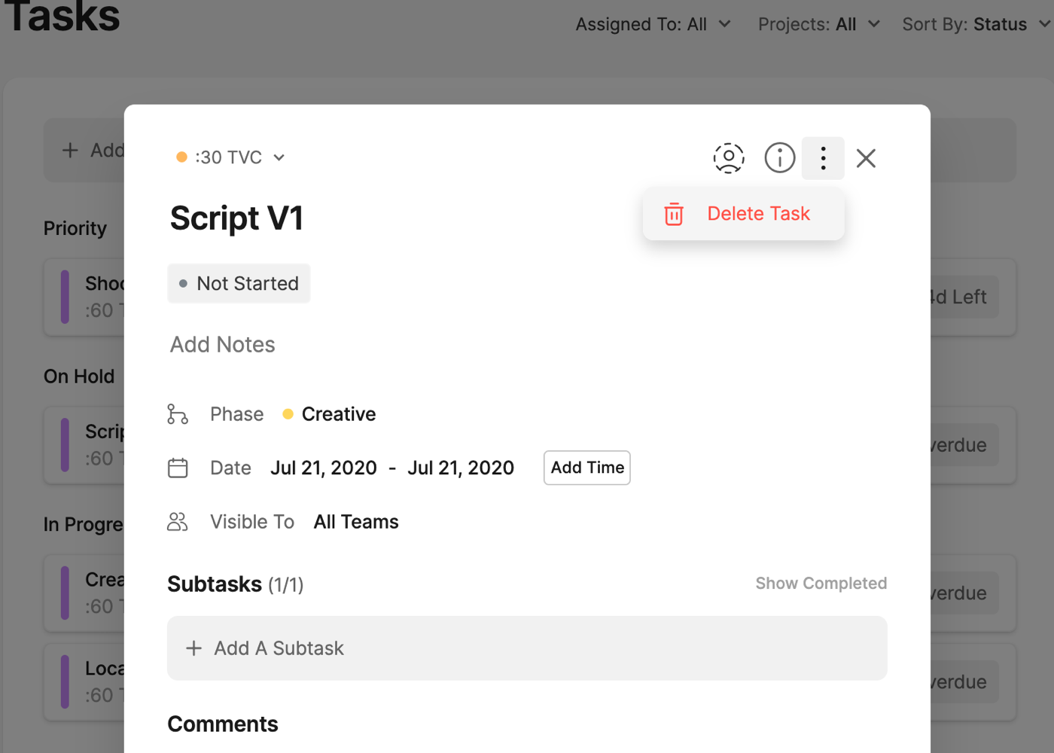Open the Assigned To filter dropdown
The height and width of the screenshot is (753, 1054).
pos(653,25)
